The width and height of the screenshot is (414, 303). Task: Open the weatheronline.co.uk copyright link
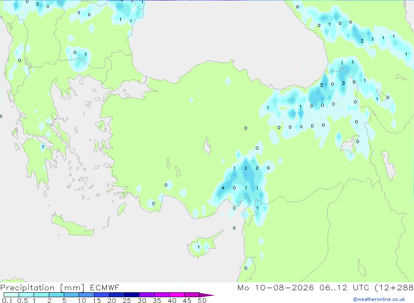click(379, 299)
